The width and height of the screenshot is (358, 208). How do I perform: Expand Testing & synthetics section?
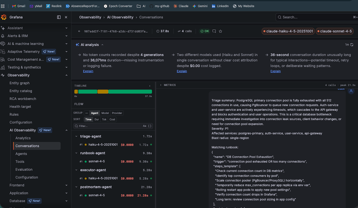point(66,67)
